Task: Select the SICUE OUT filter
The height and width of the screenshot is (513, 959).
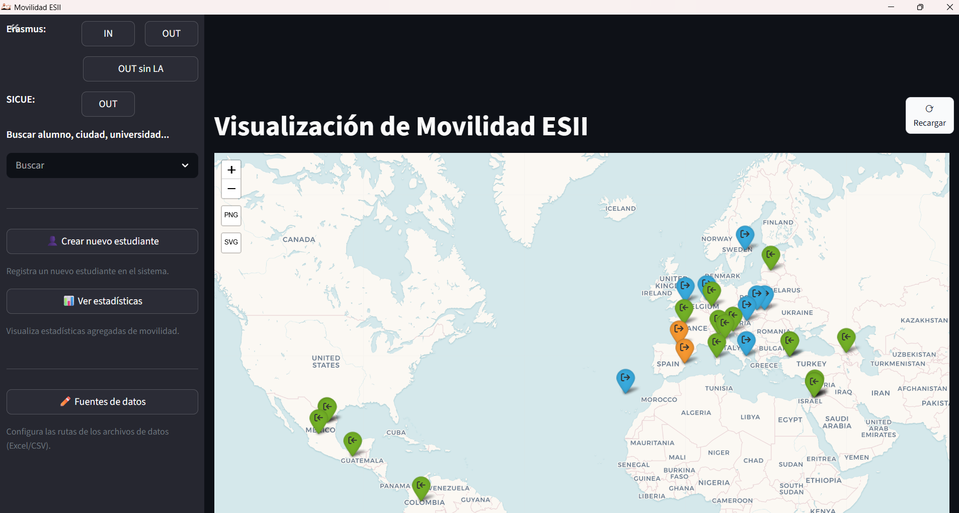Action: tap(108, 104)
